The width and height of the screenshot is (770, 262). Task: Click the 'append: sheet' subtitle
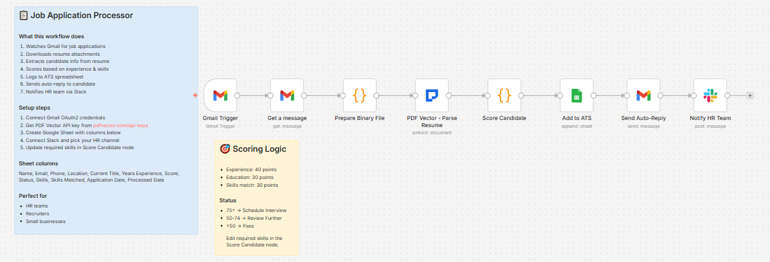577,126
